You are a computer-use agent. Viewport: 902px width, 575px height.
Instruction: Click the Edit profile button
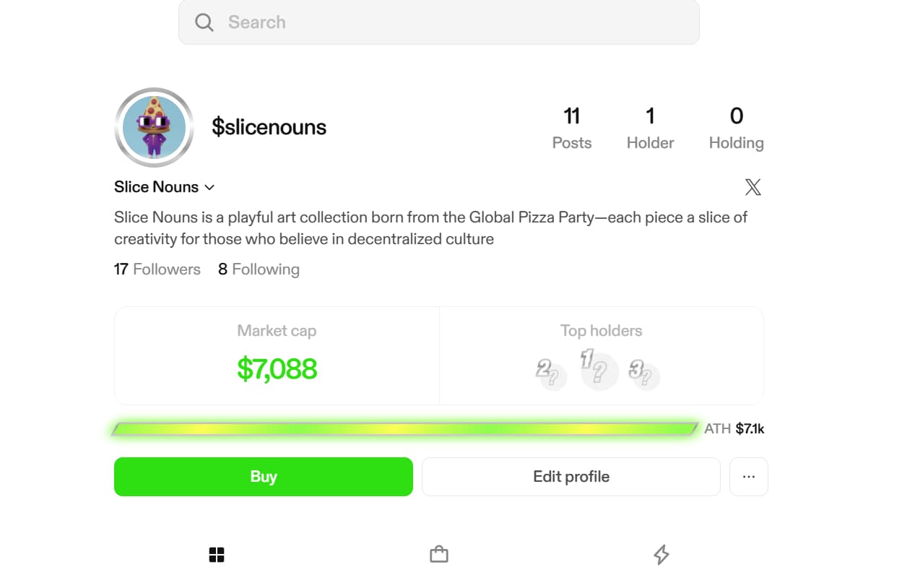571,477
